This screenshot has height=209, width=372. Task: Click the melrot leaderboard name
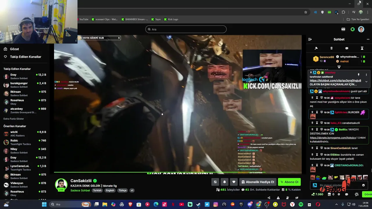[344, 61]
